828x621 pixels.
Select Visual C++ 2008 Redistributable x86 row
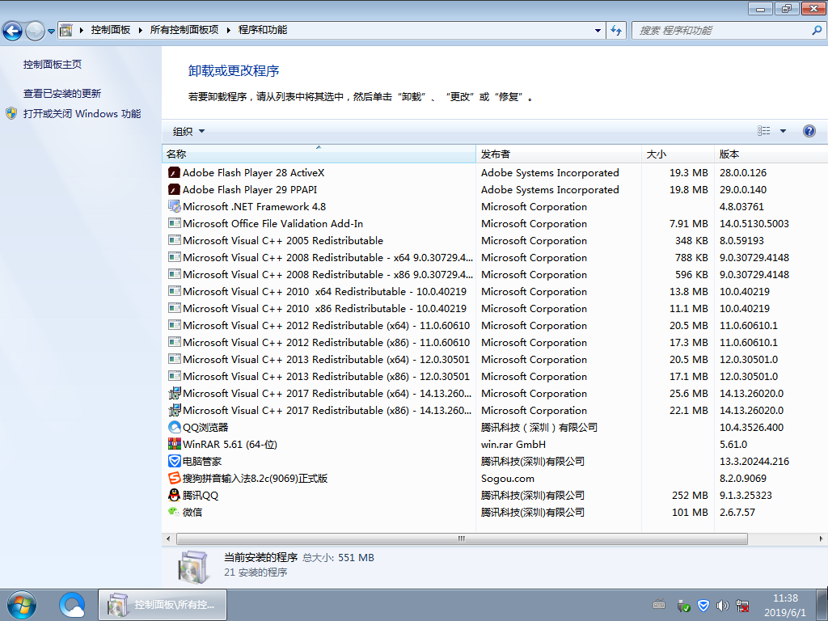[495, 275]
